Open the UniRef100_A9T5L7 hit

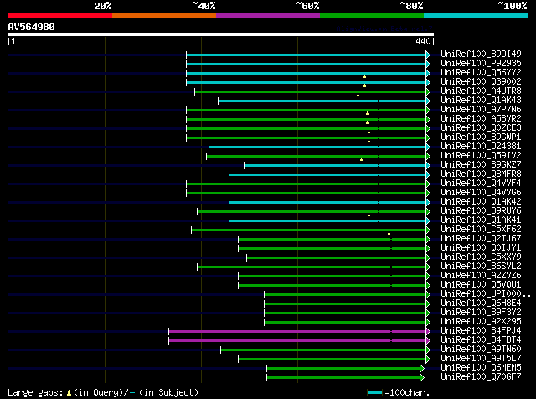click(481, 359)
